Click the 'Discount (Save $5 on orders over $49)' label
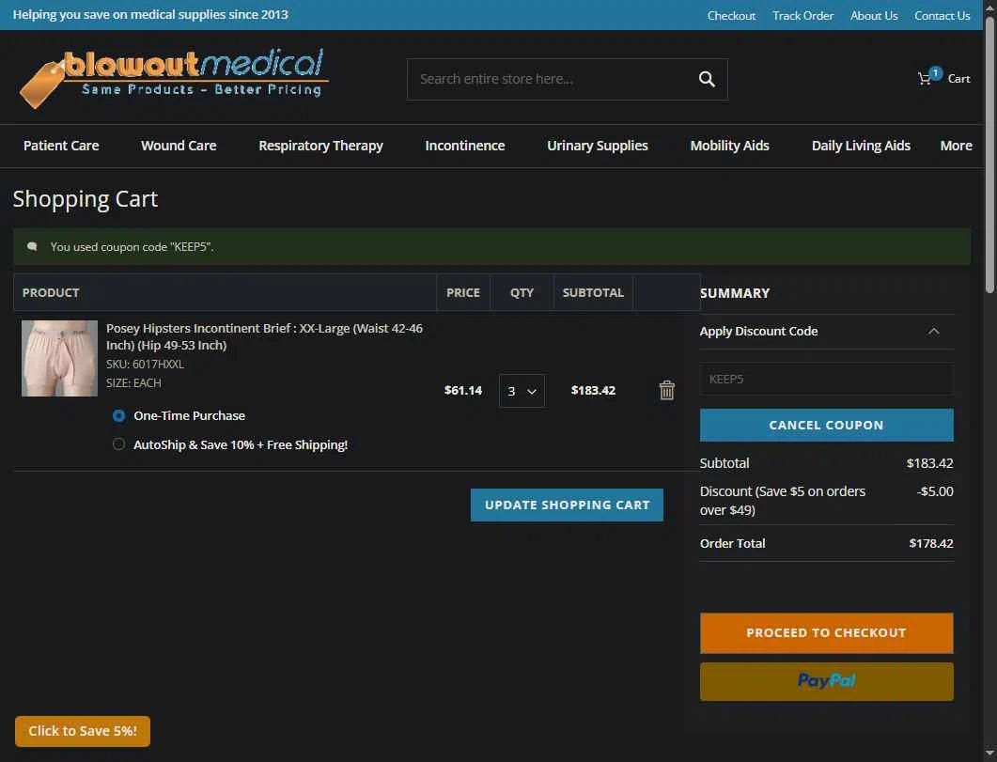Screen dimensions: 997x762 (783, 501)
